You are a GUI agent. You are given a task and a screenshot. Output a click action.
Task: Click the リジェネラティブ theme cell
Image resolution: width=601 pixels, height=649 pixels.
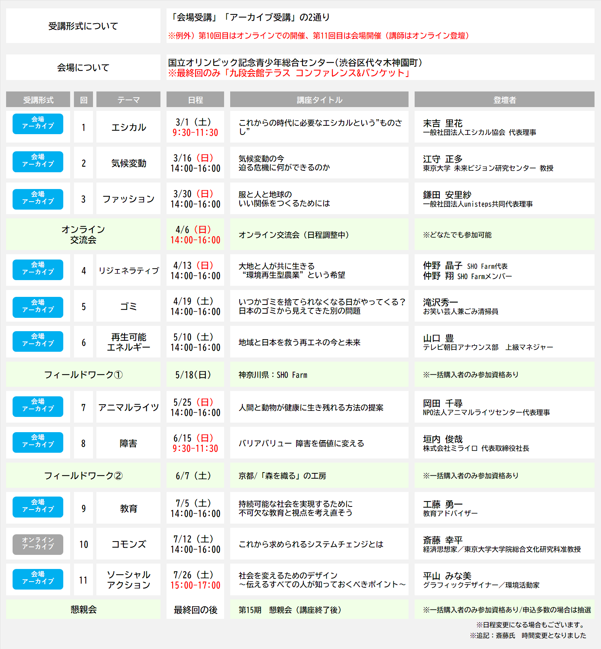click(128, 270)
